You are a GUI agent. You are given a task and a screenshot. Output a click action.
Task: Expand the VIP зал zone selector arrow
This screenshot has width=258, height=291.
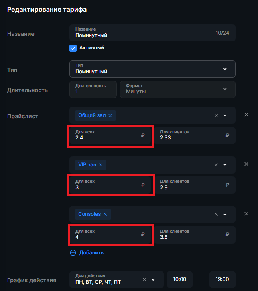225,165
